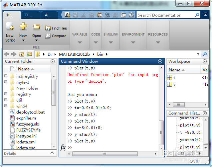212x167 pixels.
Task: Click the folder search magnifier icon
Action: pyautogui.click(x=205, y=54)
